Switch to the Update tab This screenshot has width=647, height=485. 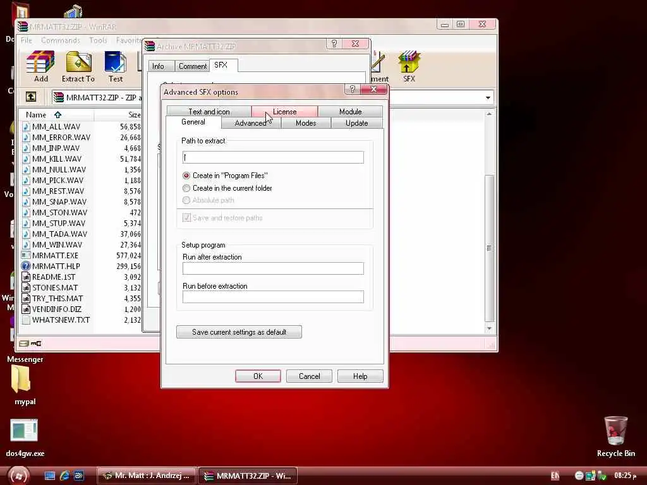[x=356, y=123]
